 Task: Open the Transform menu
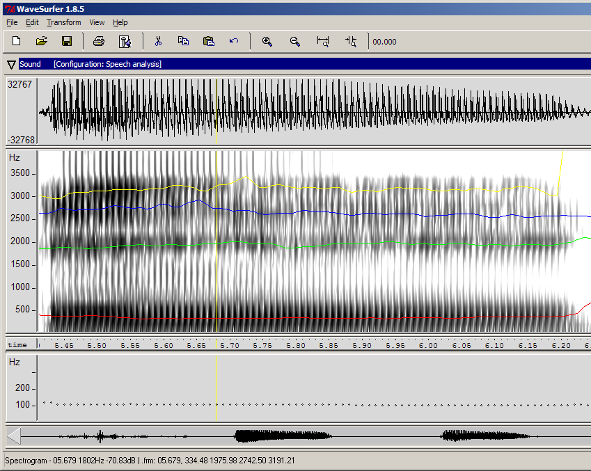click(64, 22)
